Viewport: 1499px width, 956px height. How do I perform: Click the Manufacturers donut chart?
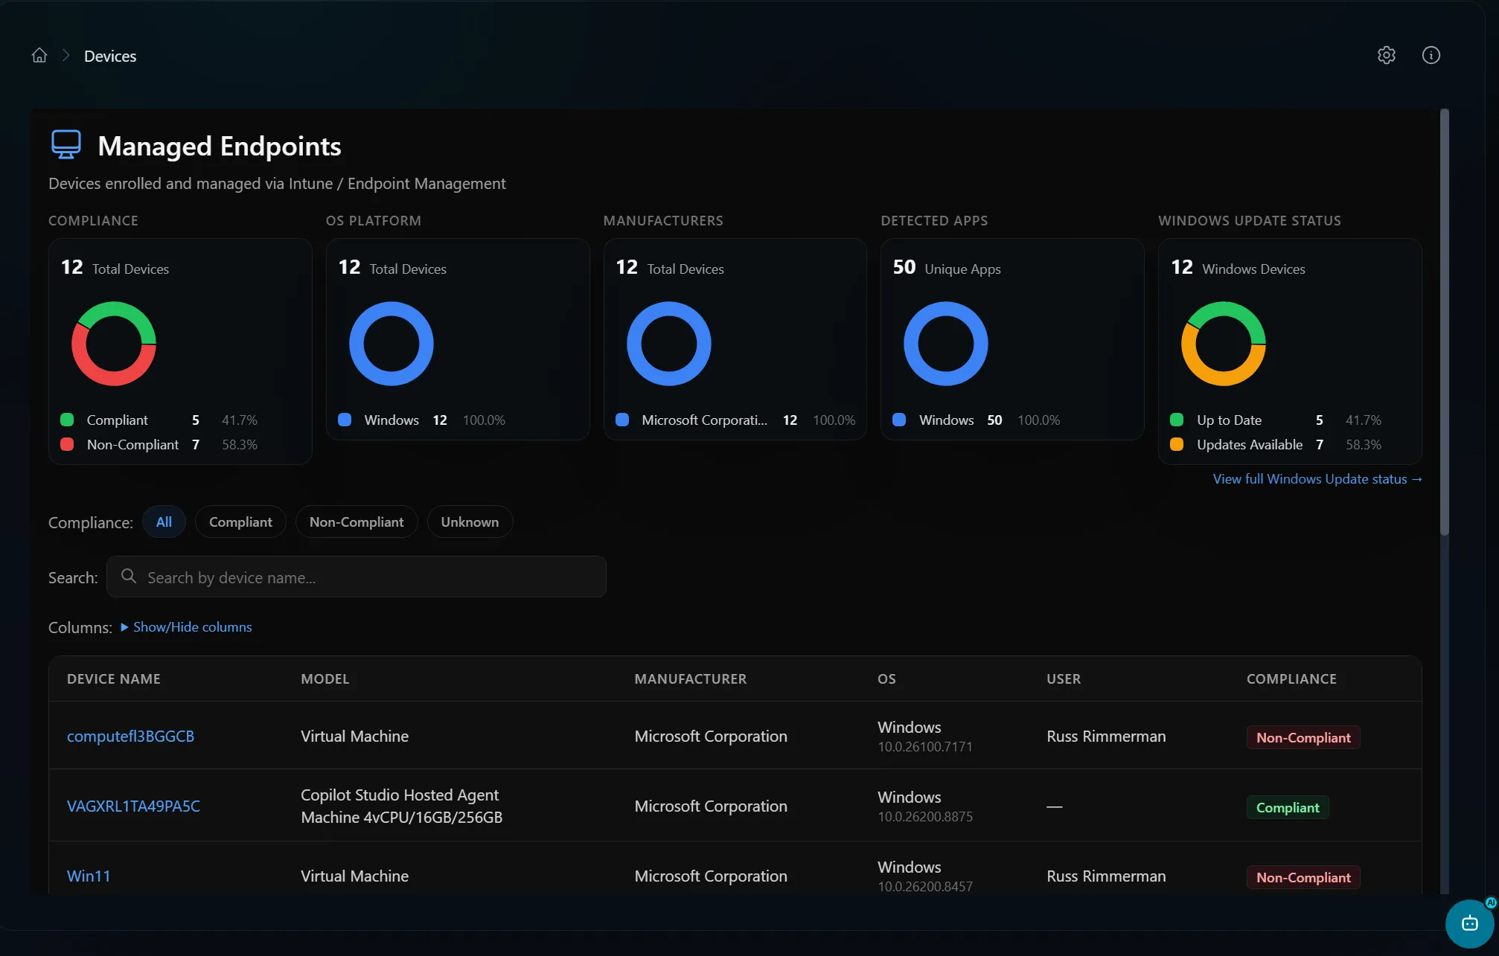tap(669, 344)
